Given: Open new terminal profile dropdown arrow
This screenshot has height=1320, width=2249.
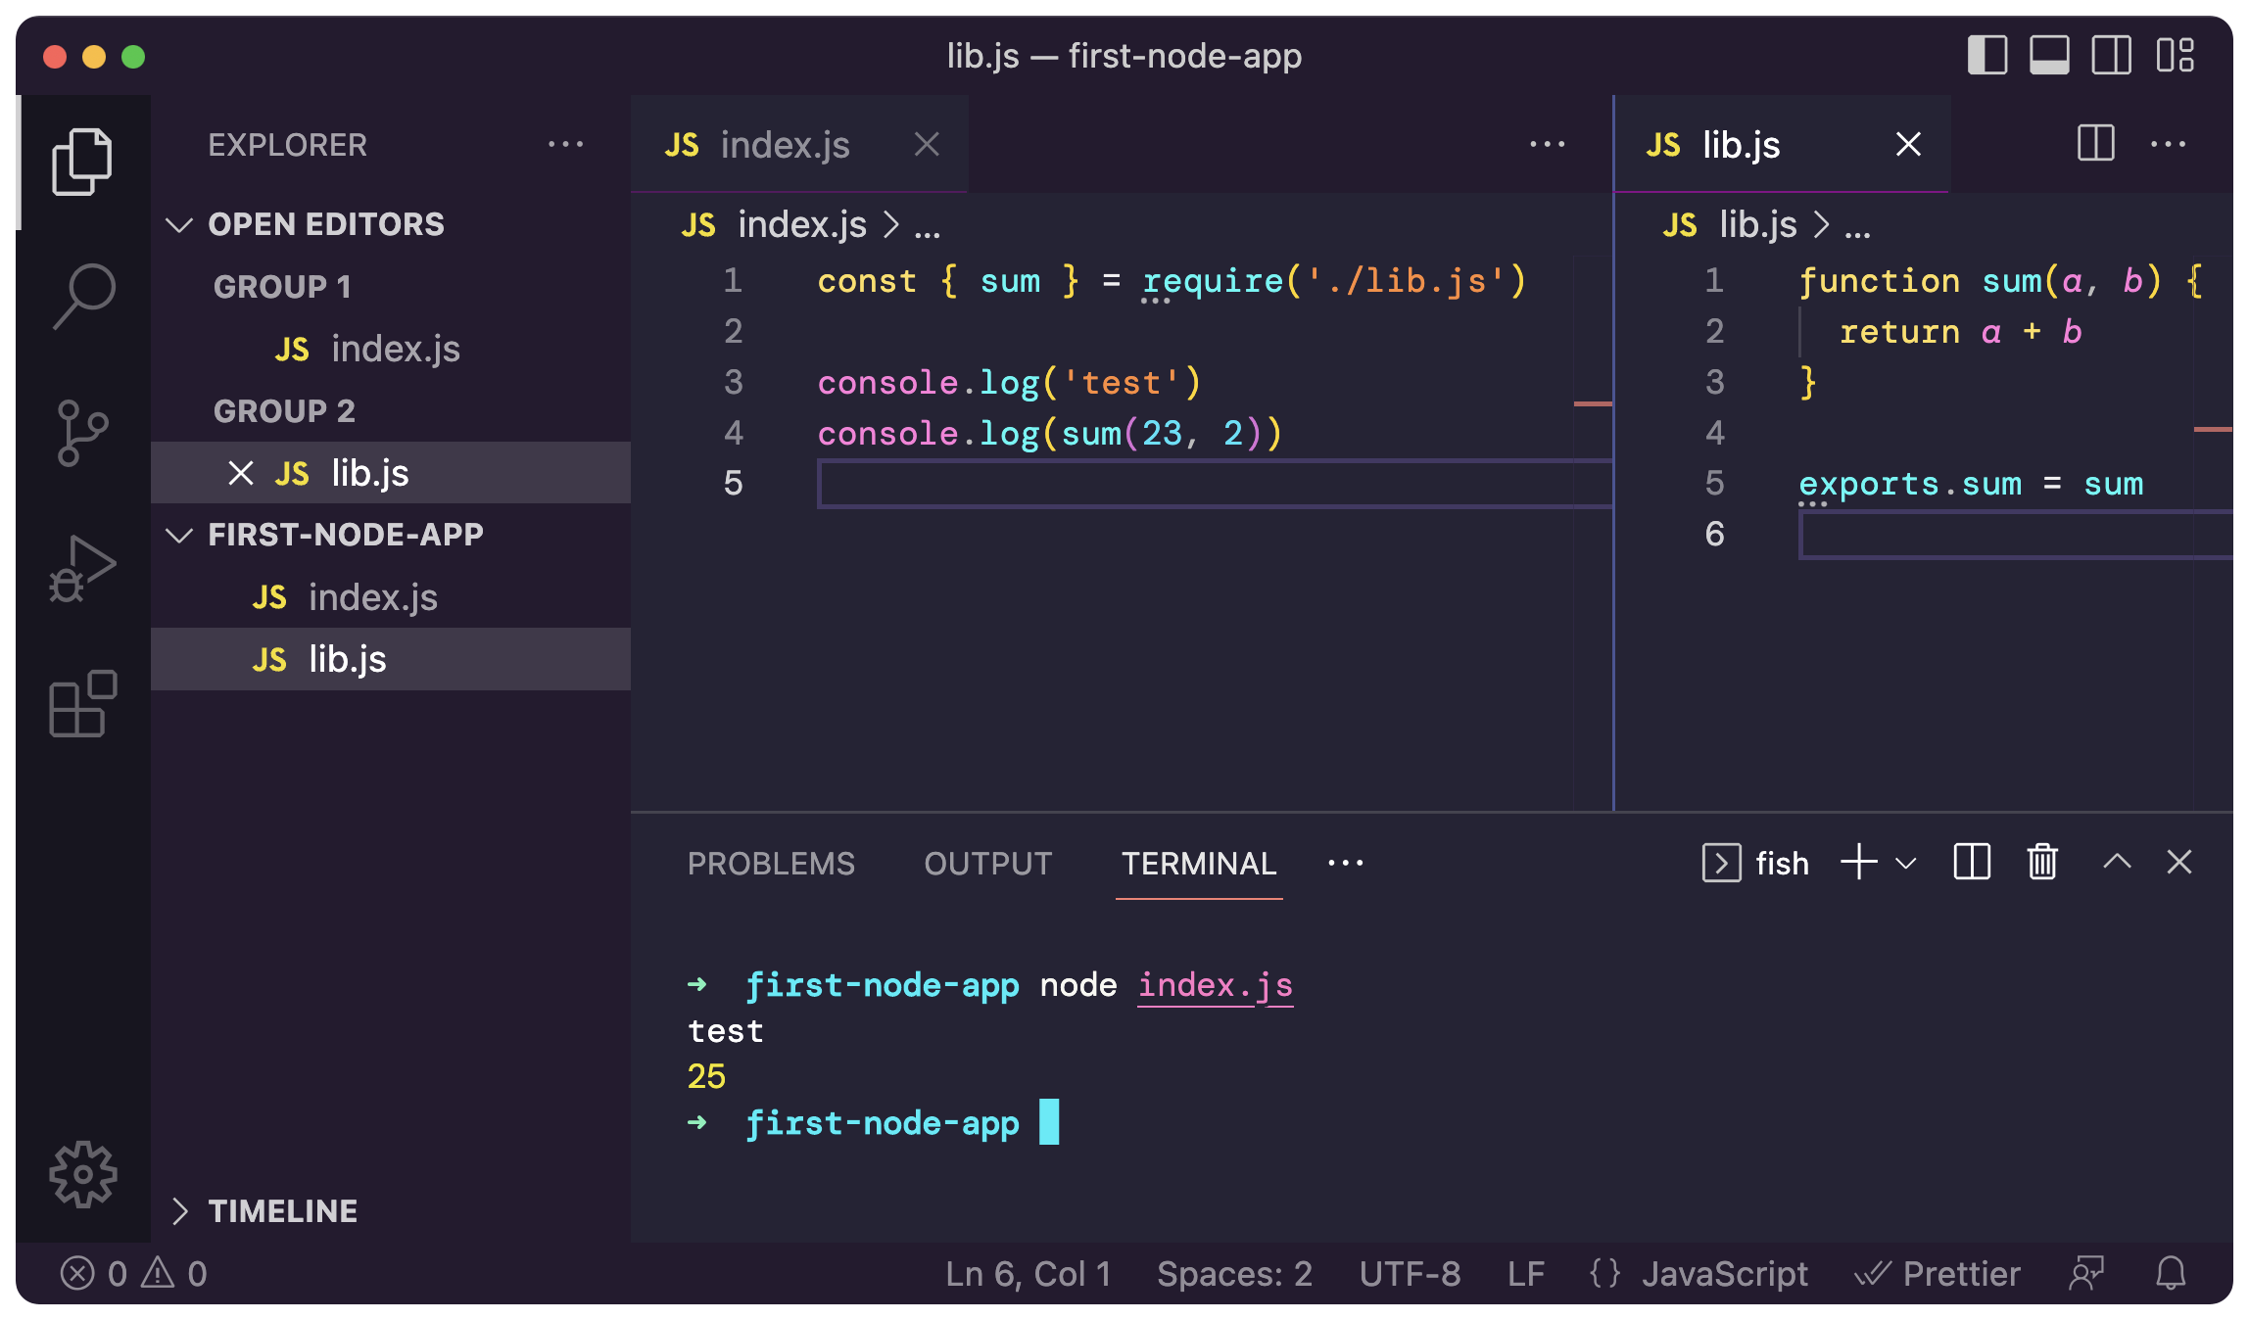Looking at the screenshot, I should (1905, 863).
